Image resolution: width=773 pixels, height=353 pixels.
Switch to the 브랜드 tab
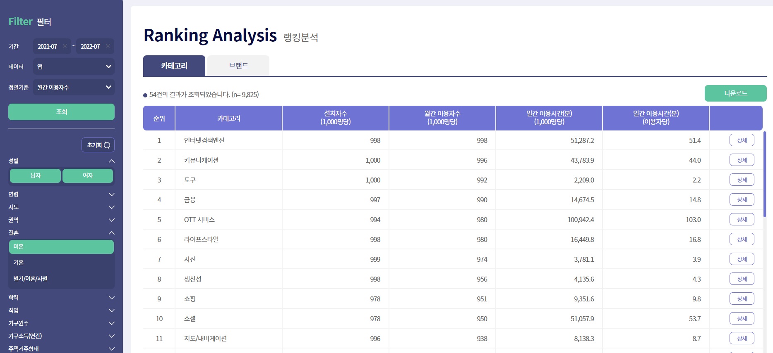coord(238,66)
